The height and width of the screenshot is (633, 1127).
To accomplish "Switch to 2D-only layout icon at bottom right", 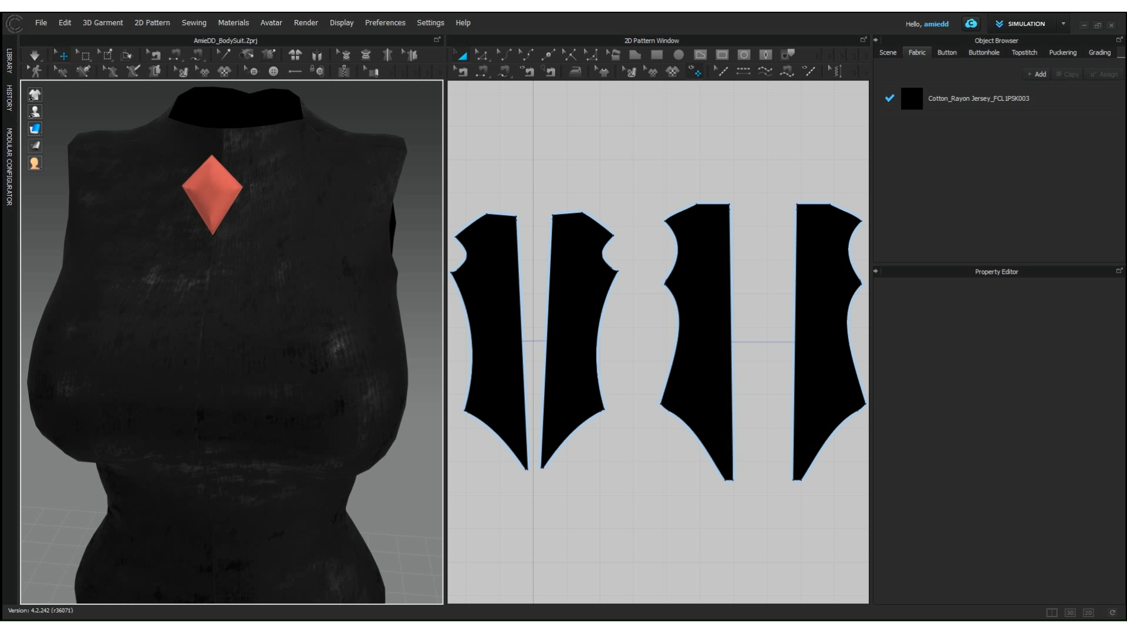I will [x=1088, y=612].
